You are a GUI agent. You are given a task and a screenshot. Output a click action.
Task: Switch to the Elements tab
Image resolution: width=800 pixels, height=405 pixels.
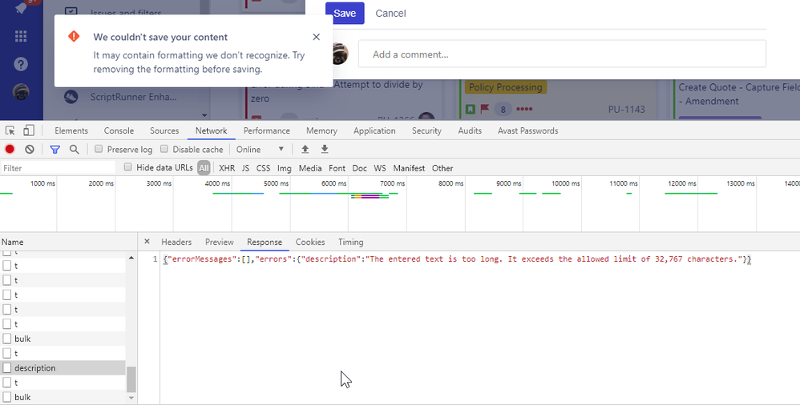pyautogui.click(x=71, y=130)
